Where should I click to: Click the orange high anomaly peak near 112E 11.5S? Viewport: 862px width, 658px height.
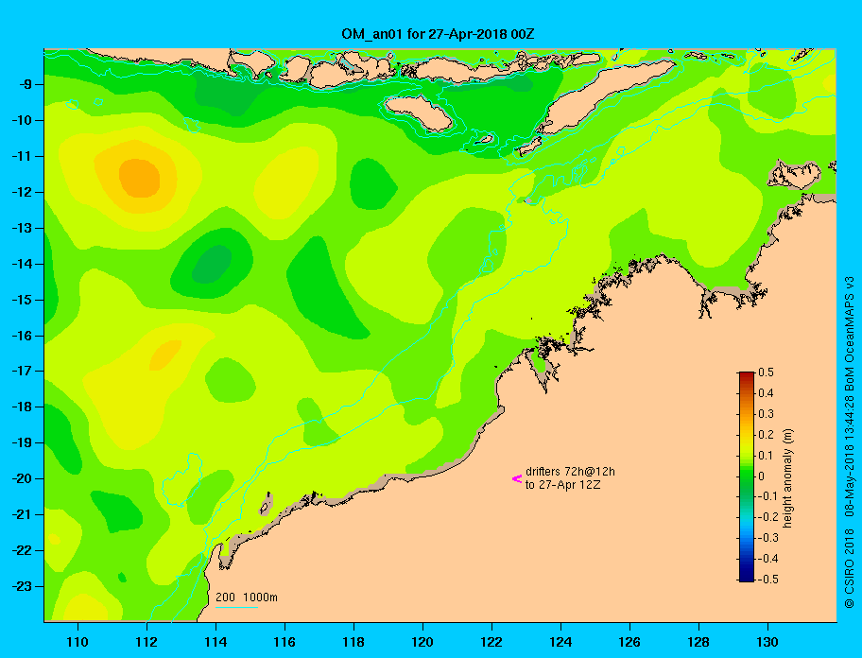(140, 178)
